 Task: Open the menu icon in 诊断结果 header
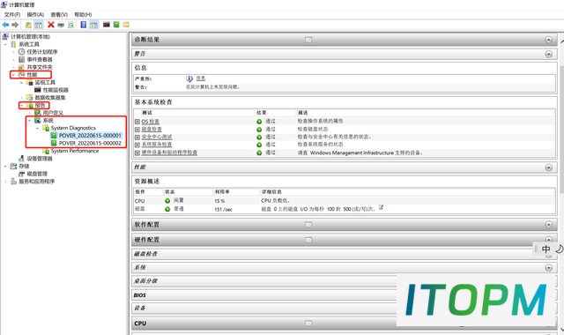coord(308,40)
